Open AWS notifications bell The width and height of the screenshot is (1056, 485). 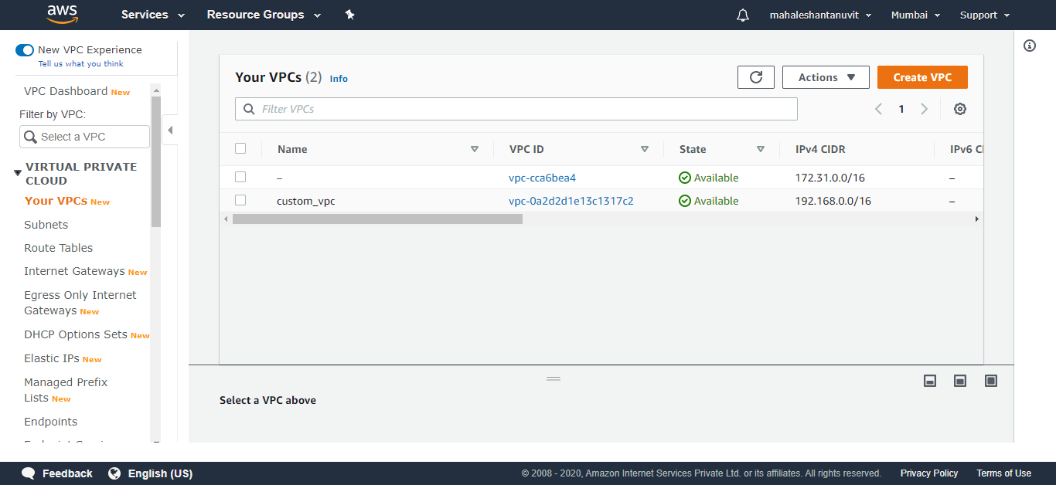(x=742, y=15)
